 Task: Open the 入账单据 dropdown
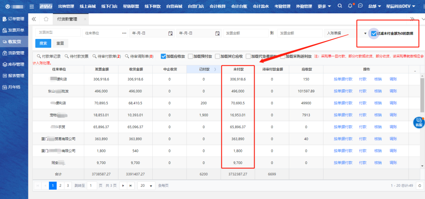[346, 33]
